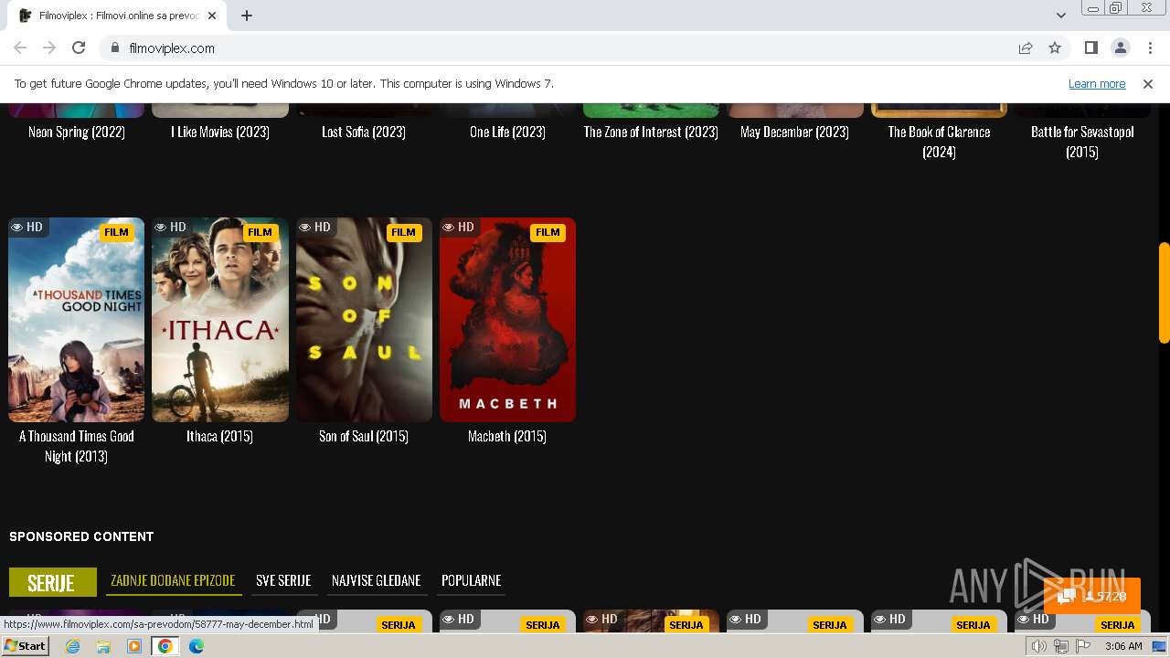Screen dimensions: 1170x658
Task: Open The Zone of Interest (2023) title
Action: point(651,132)
